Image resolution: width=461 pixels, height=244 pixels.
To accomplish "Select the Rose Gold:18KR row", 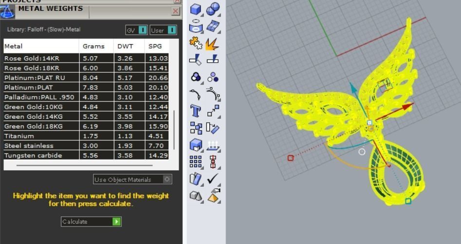I will point(86,68).
